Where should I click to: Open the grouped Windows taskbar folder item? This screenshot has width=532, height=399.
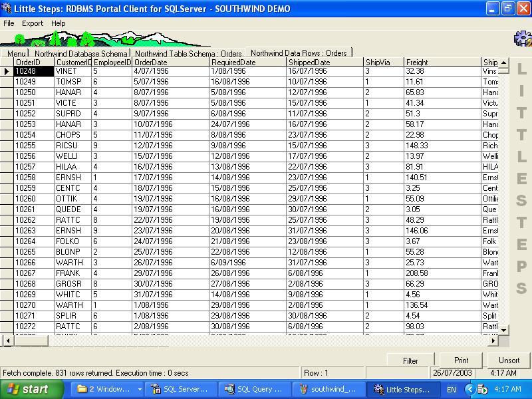108,389
